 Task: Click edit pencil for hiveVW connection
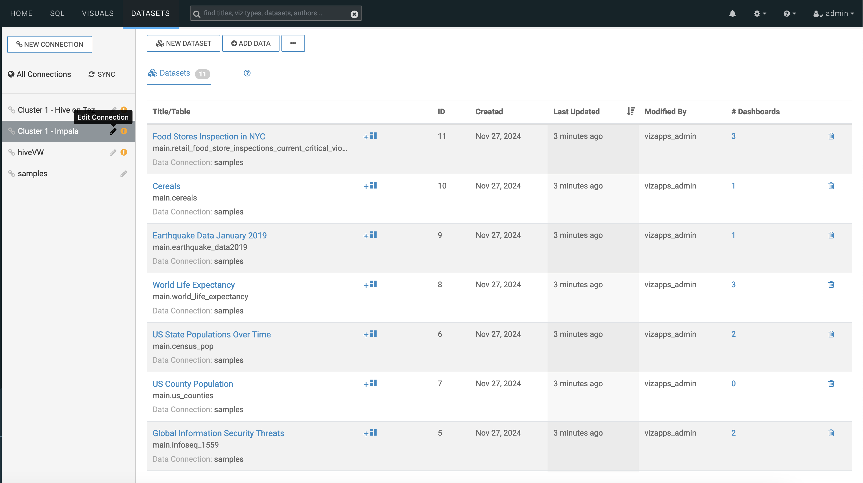113,153
